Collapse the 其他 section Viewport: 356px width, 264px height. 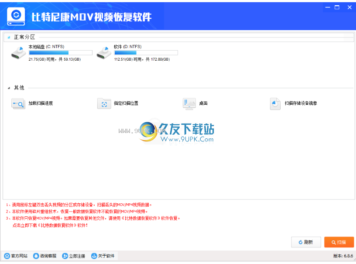9,88
